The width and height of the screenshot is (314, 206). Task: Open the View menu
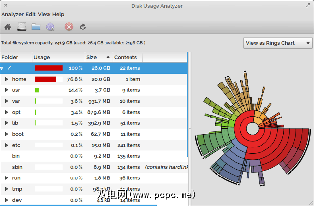click(44, 14)
